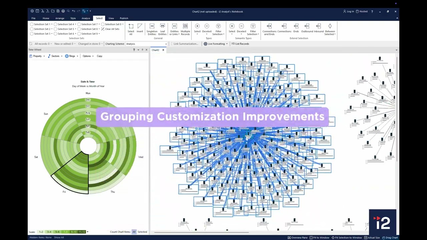Viewport: 427px width, 240px height.
Task: Toggle Selection Set 5 circle
Action: tap(55, 29)
